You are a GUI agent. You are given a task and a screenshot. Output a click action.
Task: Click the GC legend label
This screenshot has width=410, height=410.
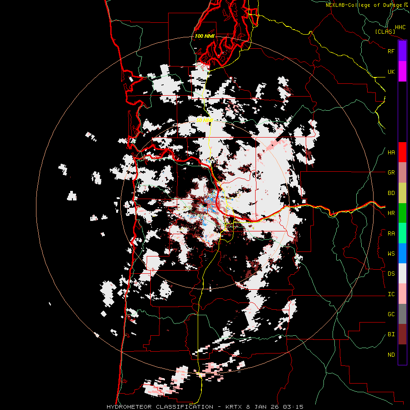pyautogui.click(x=391, y=314)
